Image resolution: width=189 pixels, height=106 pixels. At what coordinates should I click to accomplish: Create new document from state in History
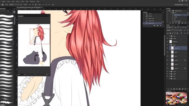click(154, 26)
